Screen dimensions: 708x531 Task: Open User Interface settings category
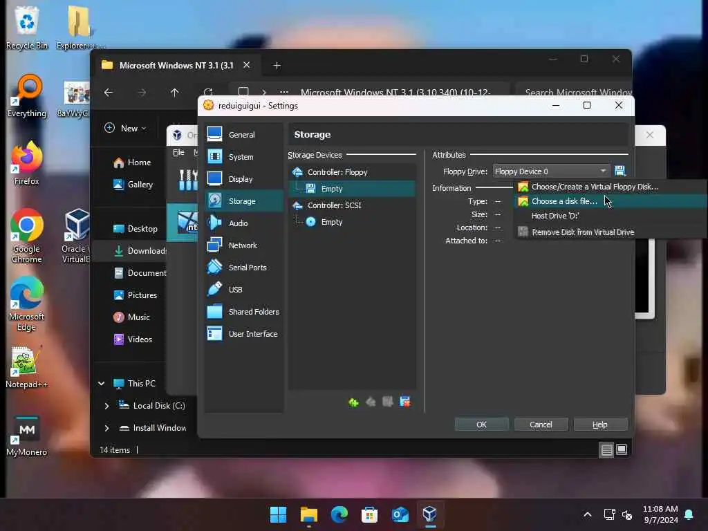(x=244, y=334)
